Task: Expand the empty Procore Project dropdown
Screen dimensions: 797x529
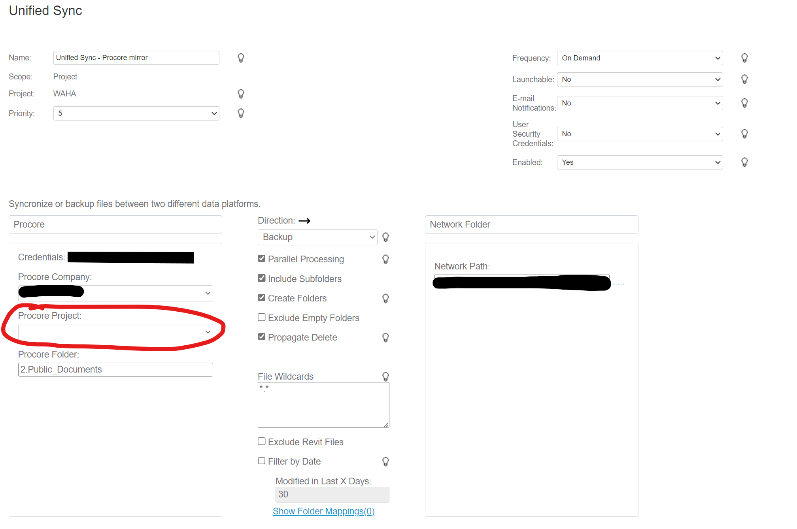Action: click(x=115, y=332)
